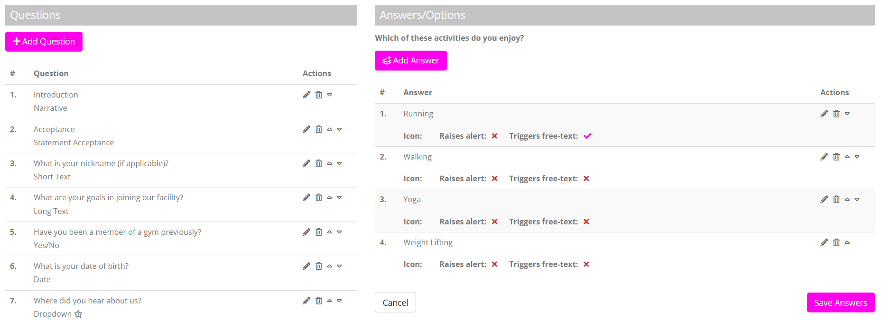Screen dimensions: 881x320
Task: Cancel editing the answers
Action: pyautogui.click(x=395, y=302)
